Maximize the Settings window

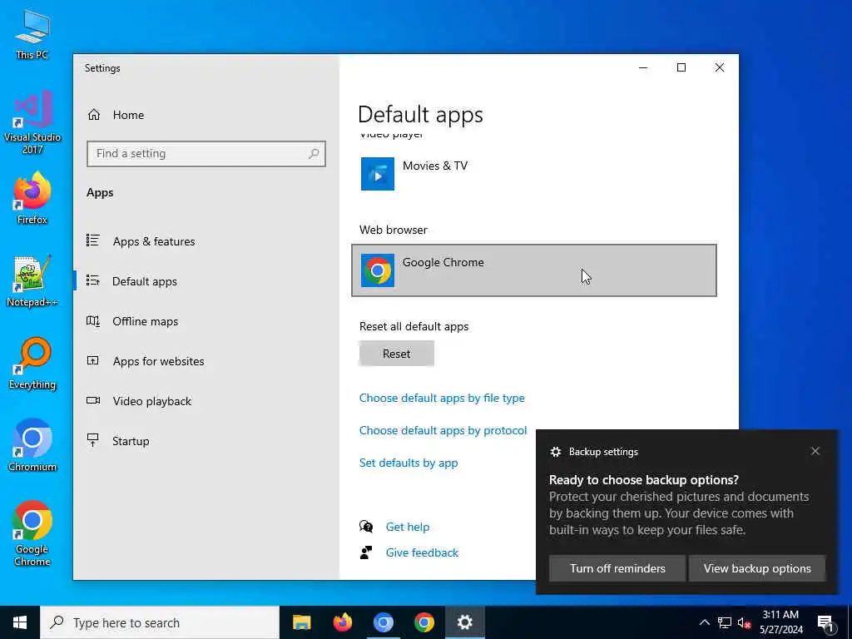[x=681, y=68]
